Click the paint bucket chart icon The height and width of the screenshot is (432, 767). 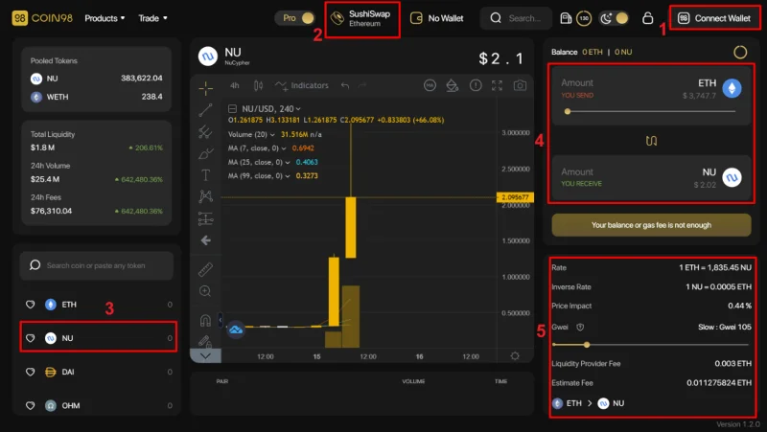[452, 85]
